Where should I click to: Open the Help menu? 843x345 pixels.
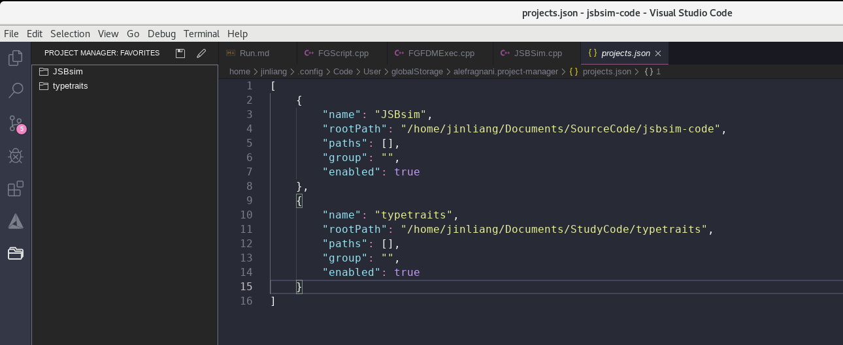click(x=237, y=33)
